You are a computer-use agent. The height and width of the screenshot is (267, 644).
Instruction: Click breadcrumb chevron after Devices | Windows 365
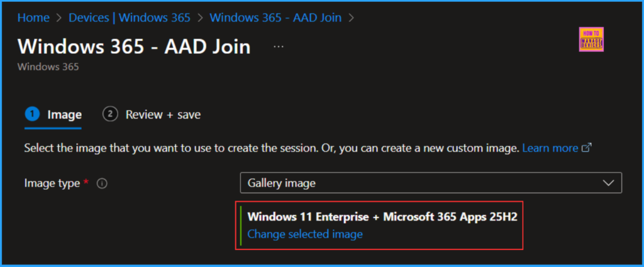pyautogui.click(x=200, y=18)
